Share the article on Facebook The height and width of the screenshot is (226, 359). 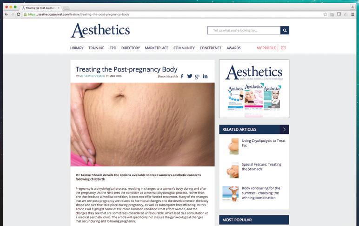click(182, 76)
